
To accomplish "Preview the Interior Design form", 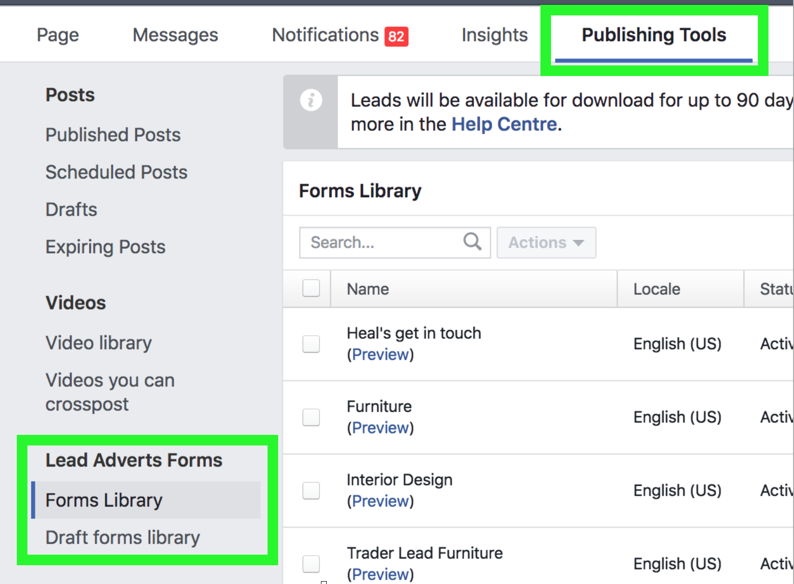I will tap(380, 501).
